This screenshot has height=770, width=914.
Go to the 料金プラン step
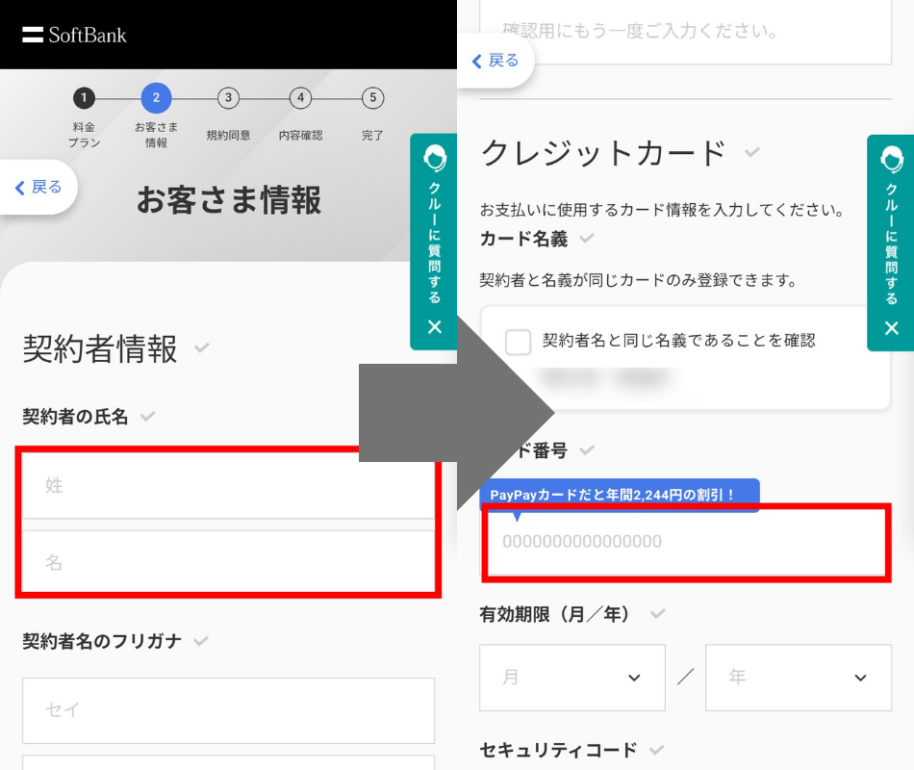(83, 97)
